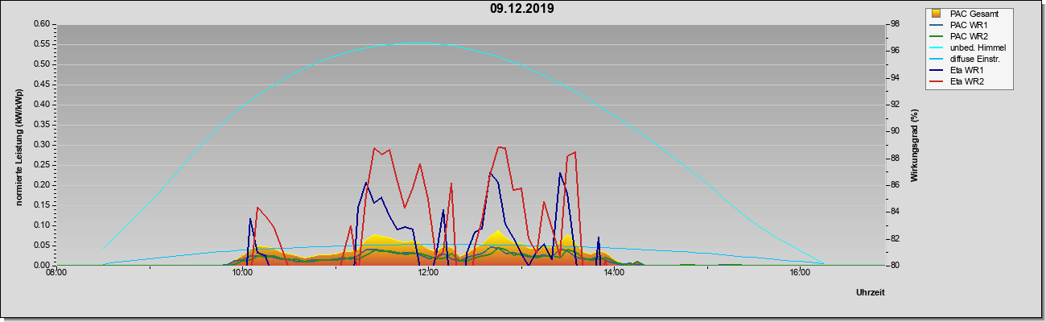This screenshot has height=322, width=1046.
Task: Click the 0.30 left axis value
Action: click(42, 145)
